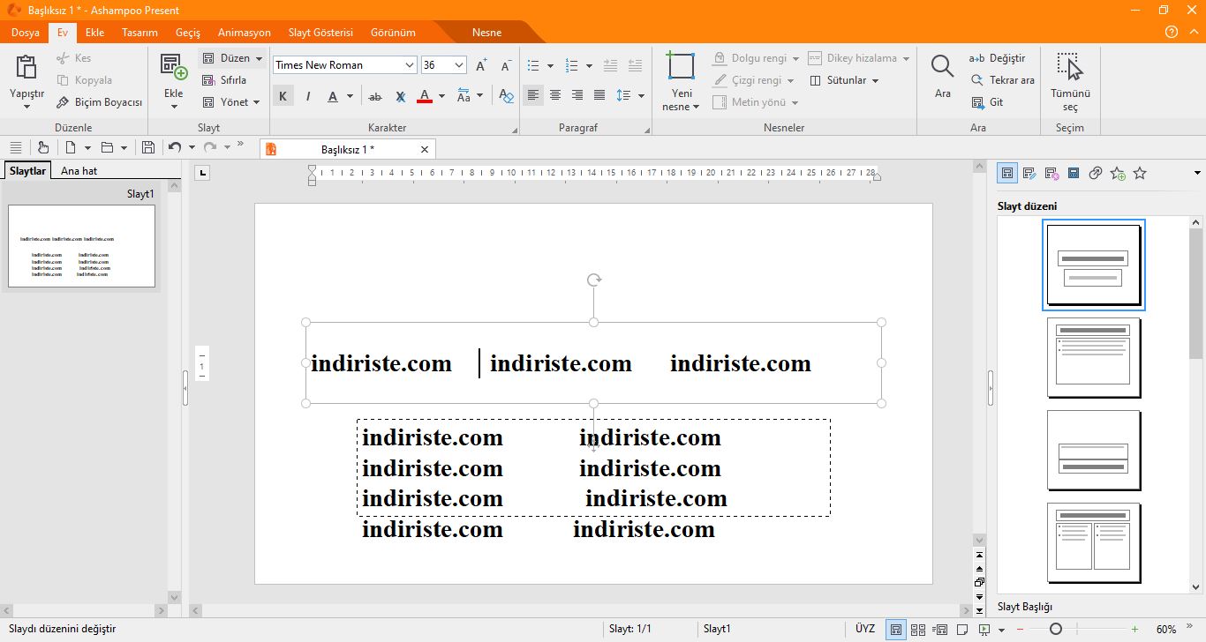Expand the Sütunlar columns dropdown
This screenshot has height=642, width=1206.
(875, 80)
